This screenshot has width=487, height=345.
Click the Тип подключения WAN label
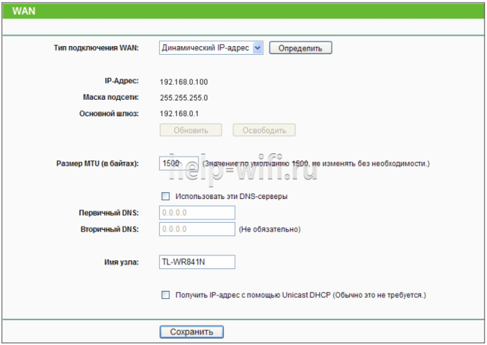[x=96, y=48]
